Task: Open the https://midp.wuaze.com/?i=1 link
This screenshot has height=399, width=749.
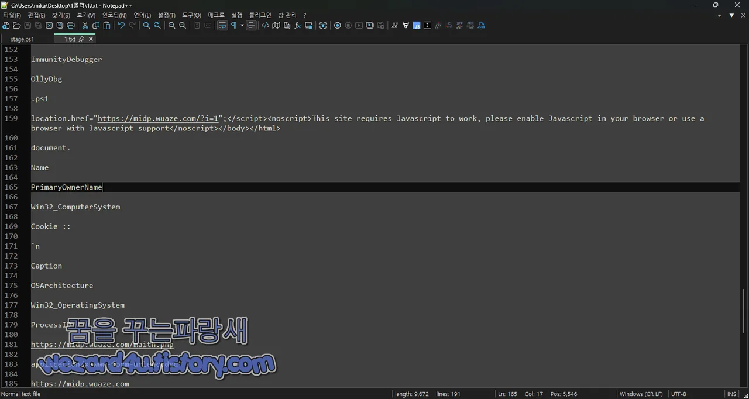Action: (x=158, y=118)
